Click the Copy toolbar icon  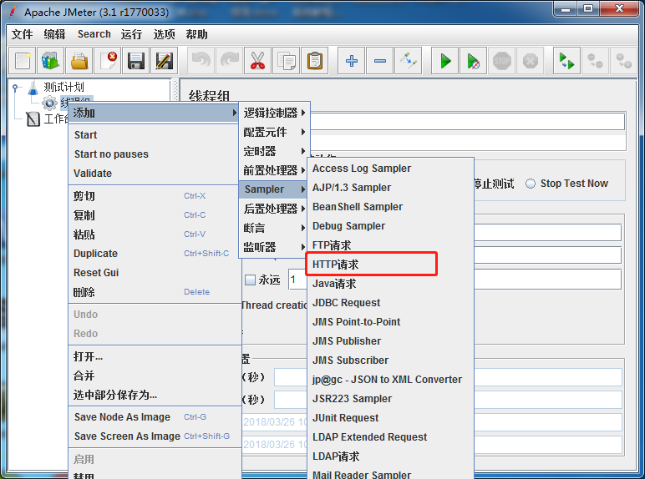pyautogui.click(x=287, y=61)
